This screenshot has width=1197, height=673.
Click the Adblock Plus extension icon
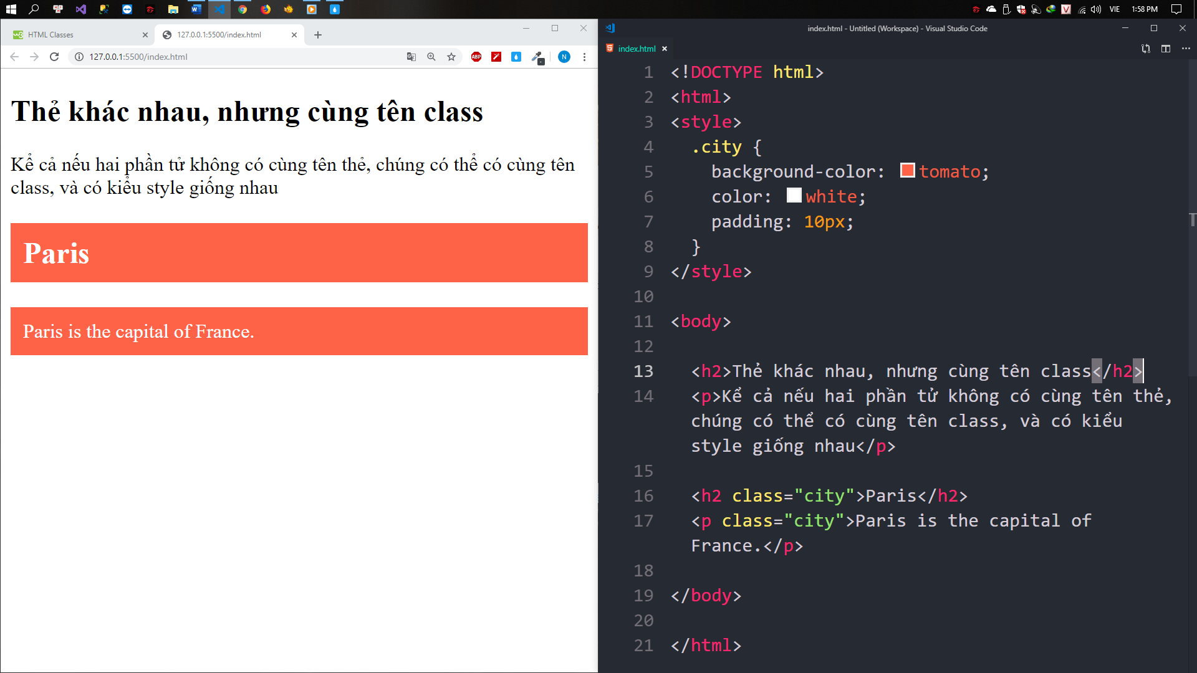[476, 57]
